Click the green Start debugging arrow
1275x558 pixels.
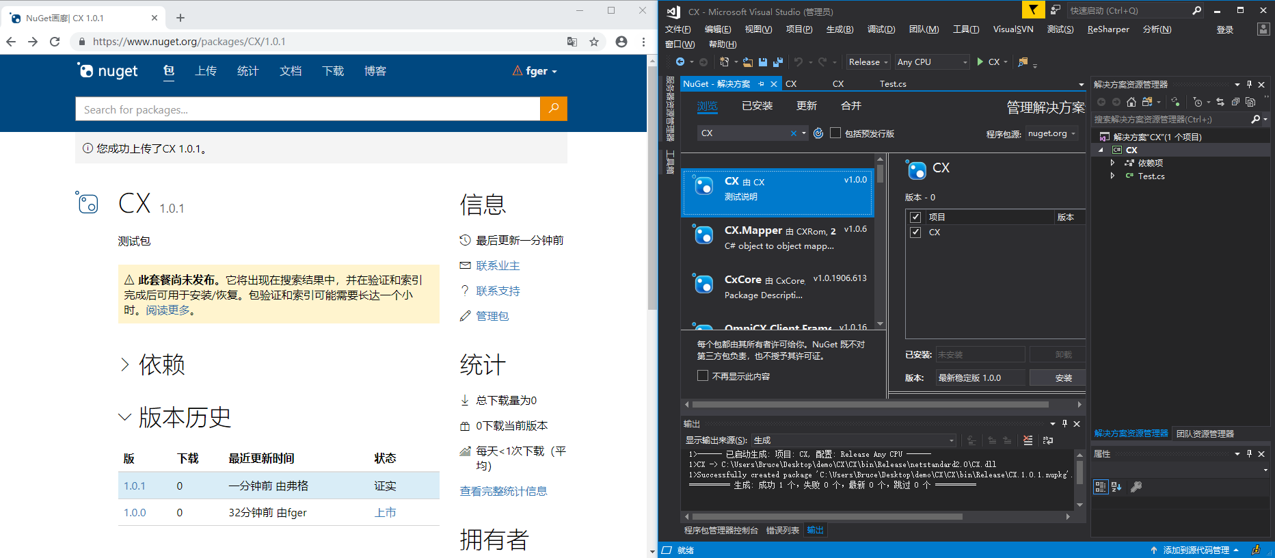pyautogui.click(x=980, y=62)
